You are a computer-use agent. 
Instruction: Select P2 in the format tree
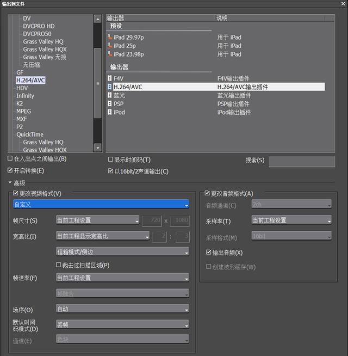(x=20, y=127)
